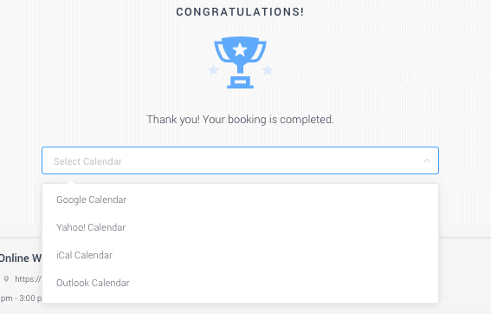Choose Yahoo! Calendar from the list
This screenshot has width=491, height=314.
click(x=240, y=227)
